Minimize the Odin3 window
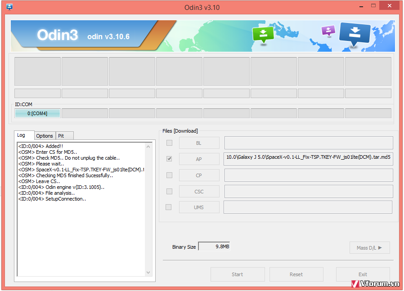Screen dimensions: 404x291 click(361, 6)
